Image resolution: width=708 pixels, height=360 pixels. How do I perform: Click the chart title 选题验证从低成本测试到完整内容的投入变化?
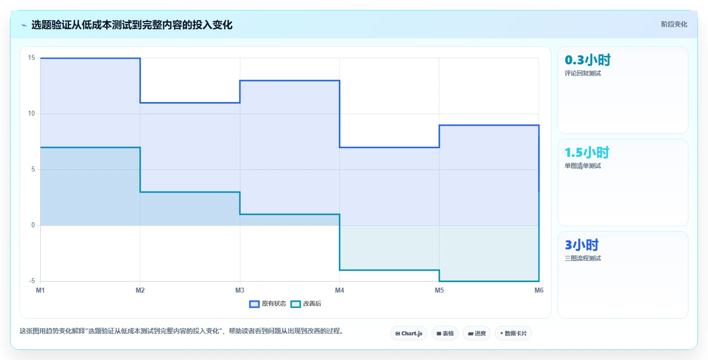click(x=132, y=25)
